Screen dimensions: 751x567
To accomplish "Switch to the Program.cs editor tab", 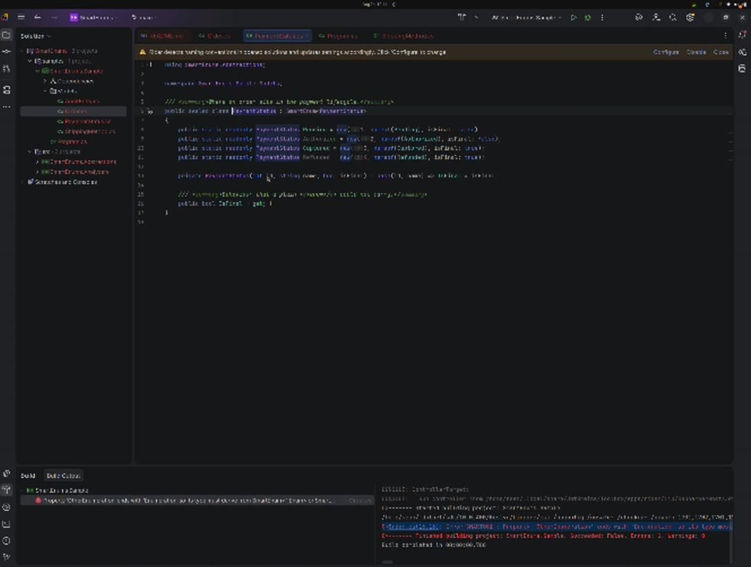I will (x=338, y=36).
